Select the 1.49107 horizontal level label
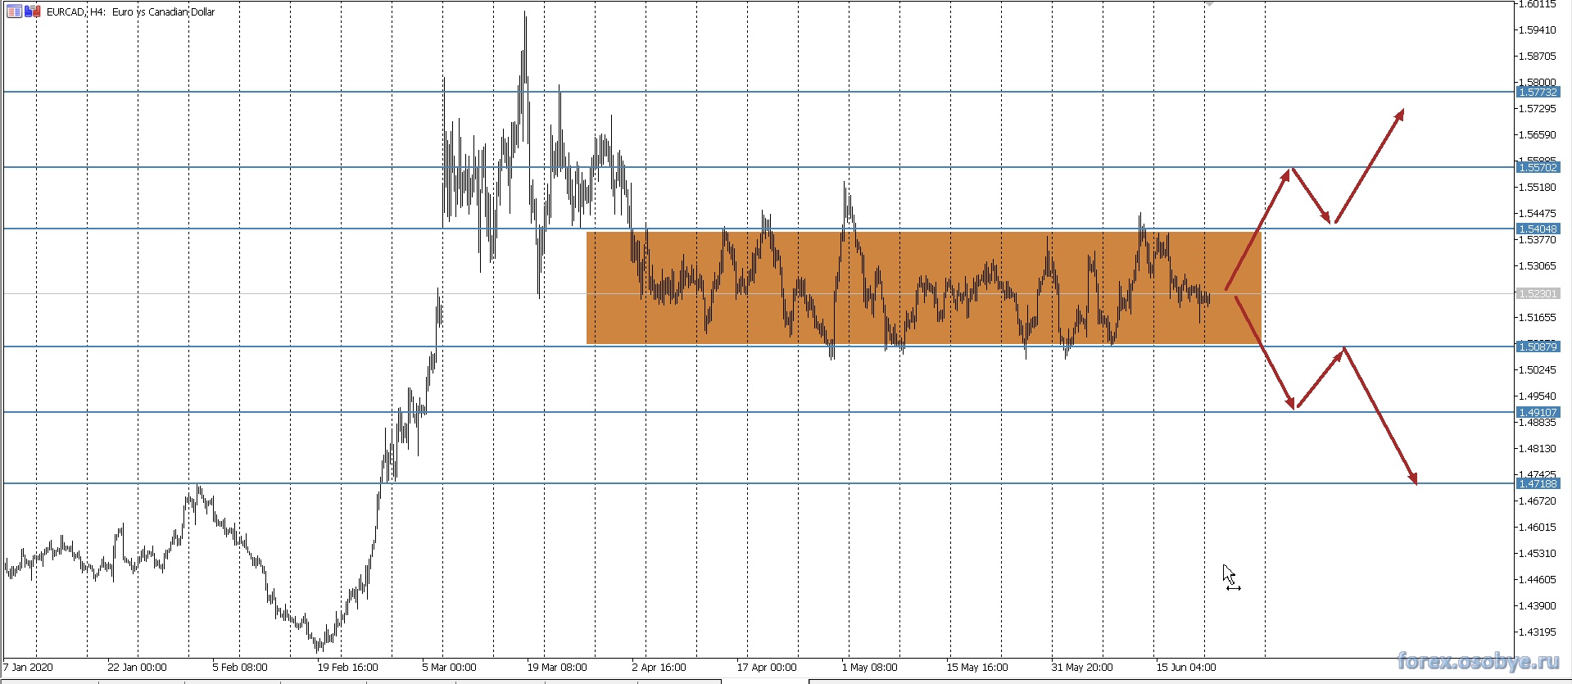Screen dimensions: 1572x684 pyautogui.click(x=1538, y=413)
